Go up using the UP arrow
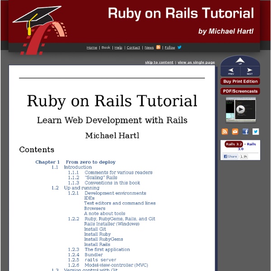 [x=240, y=61]
